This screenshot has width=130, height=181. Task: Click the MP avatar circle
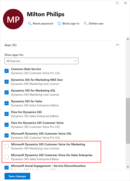[13, 19]
